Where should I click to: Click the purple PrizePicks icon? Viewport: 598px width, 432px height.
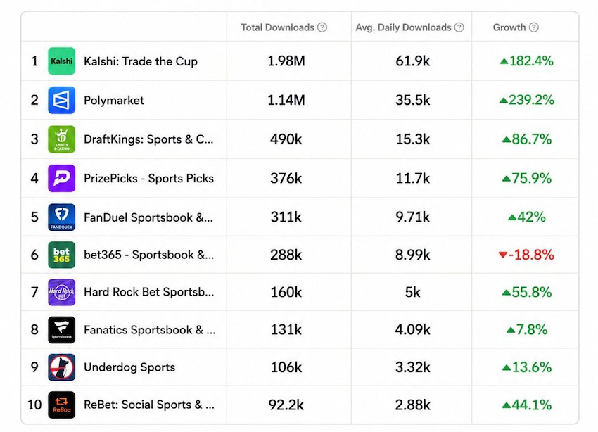61,178
